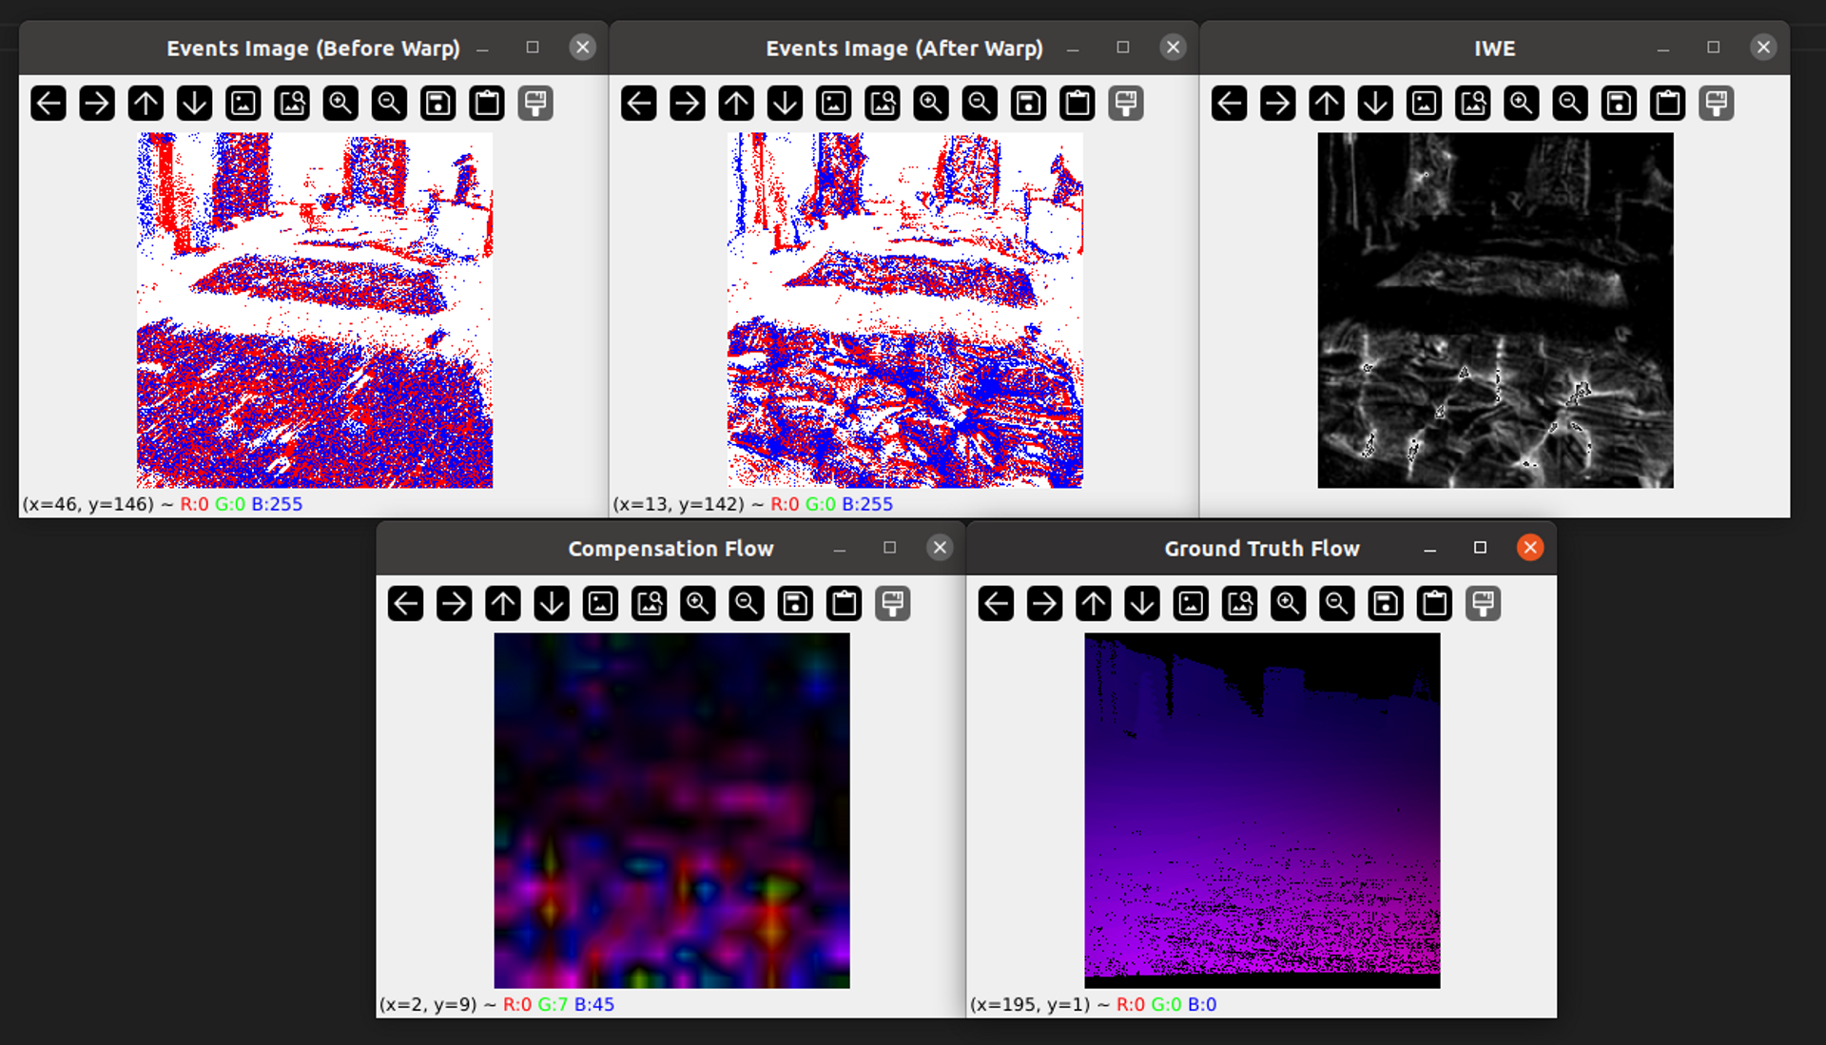Reset zoom to original size in After Warp window
Viewport: 1826px width, 1045px height.
834,103
